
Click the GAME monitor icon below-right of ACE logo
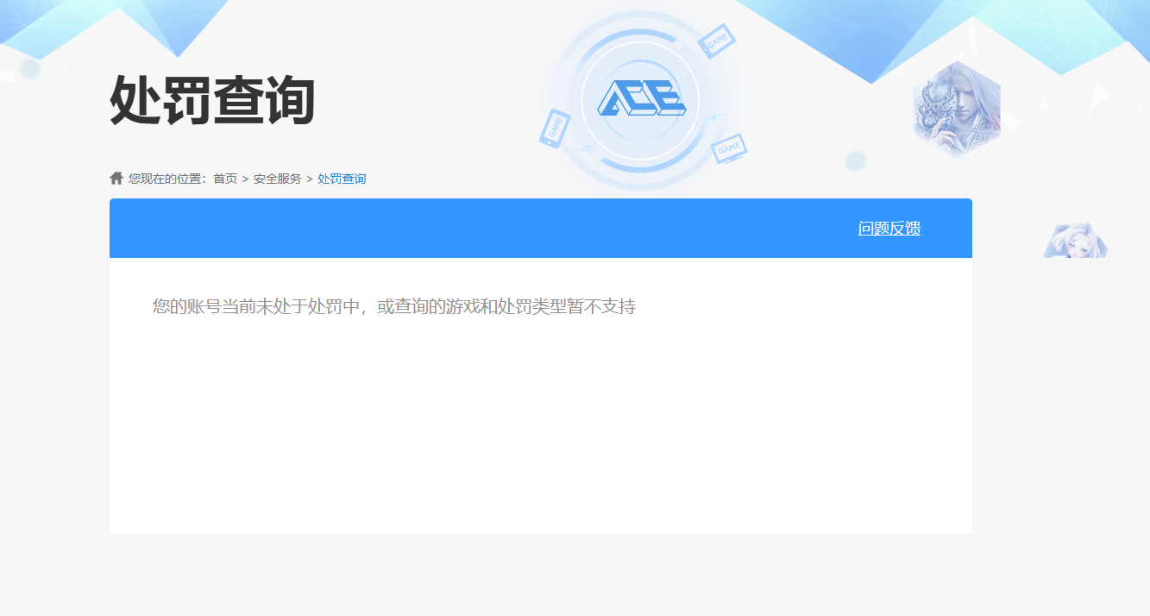pyautogui.click(x=729, y=149)
